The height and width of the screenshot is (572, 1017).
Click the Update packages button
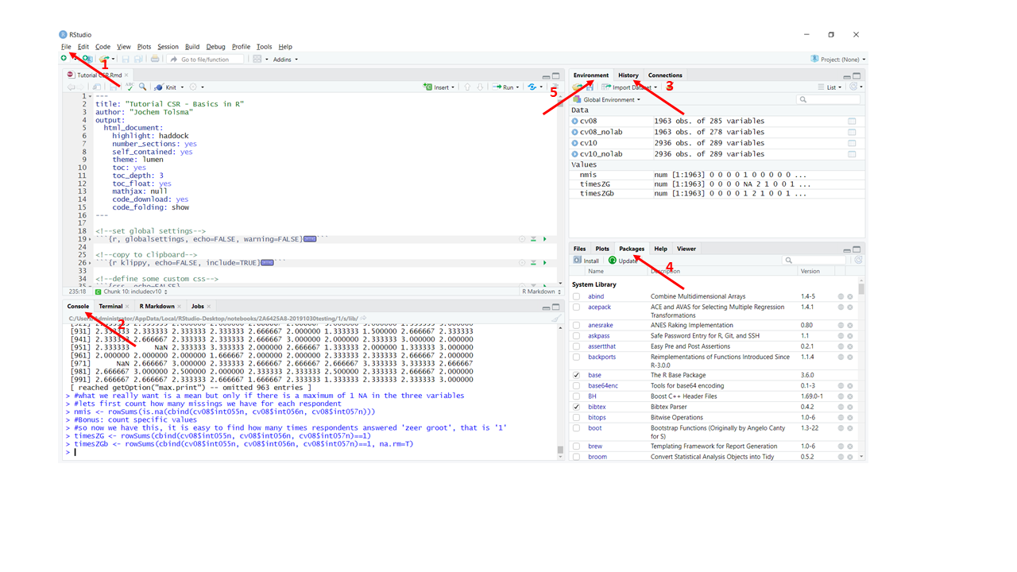(623, 261)
